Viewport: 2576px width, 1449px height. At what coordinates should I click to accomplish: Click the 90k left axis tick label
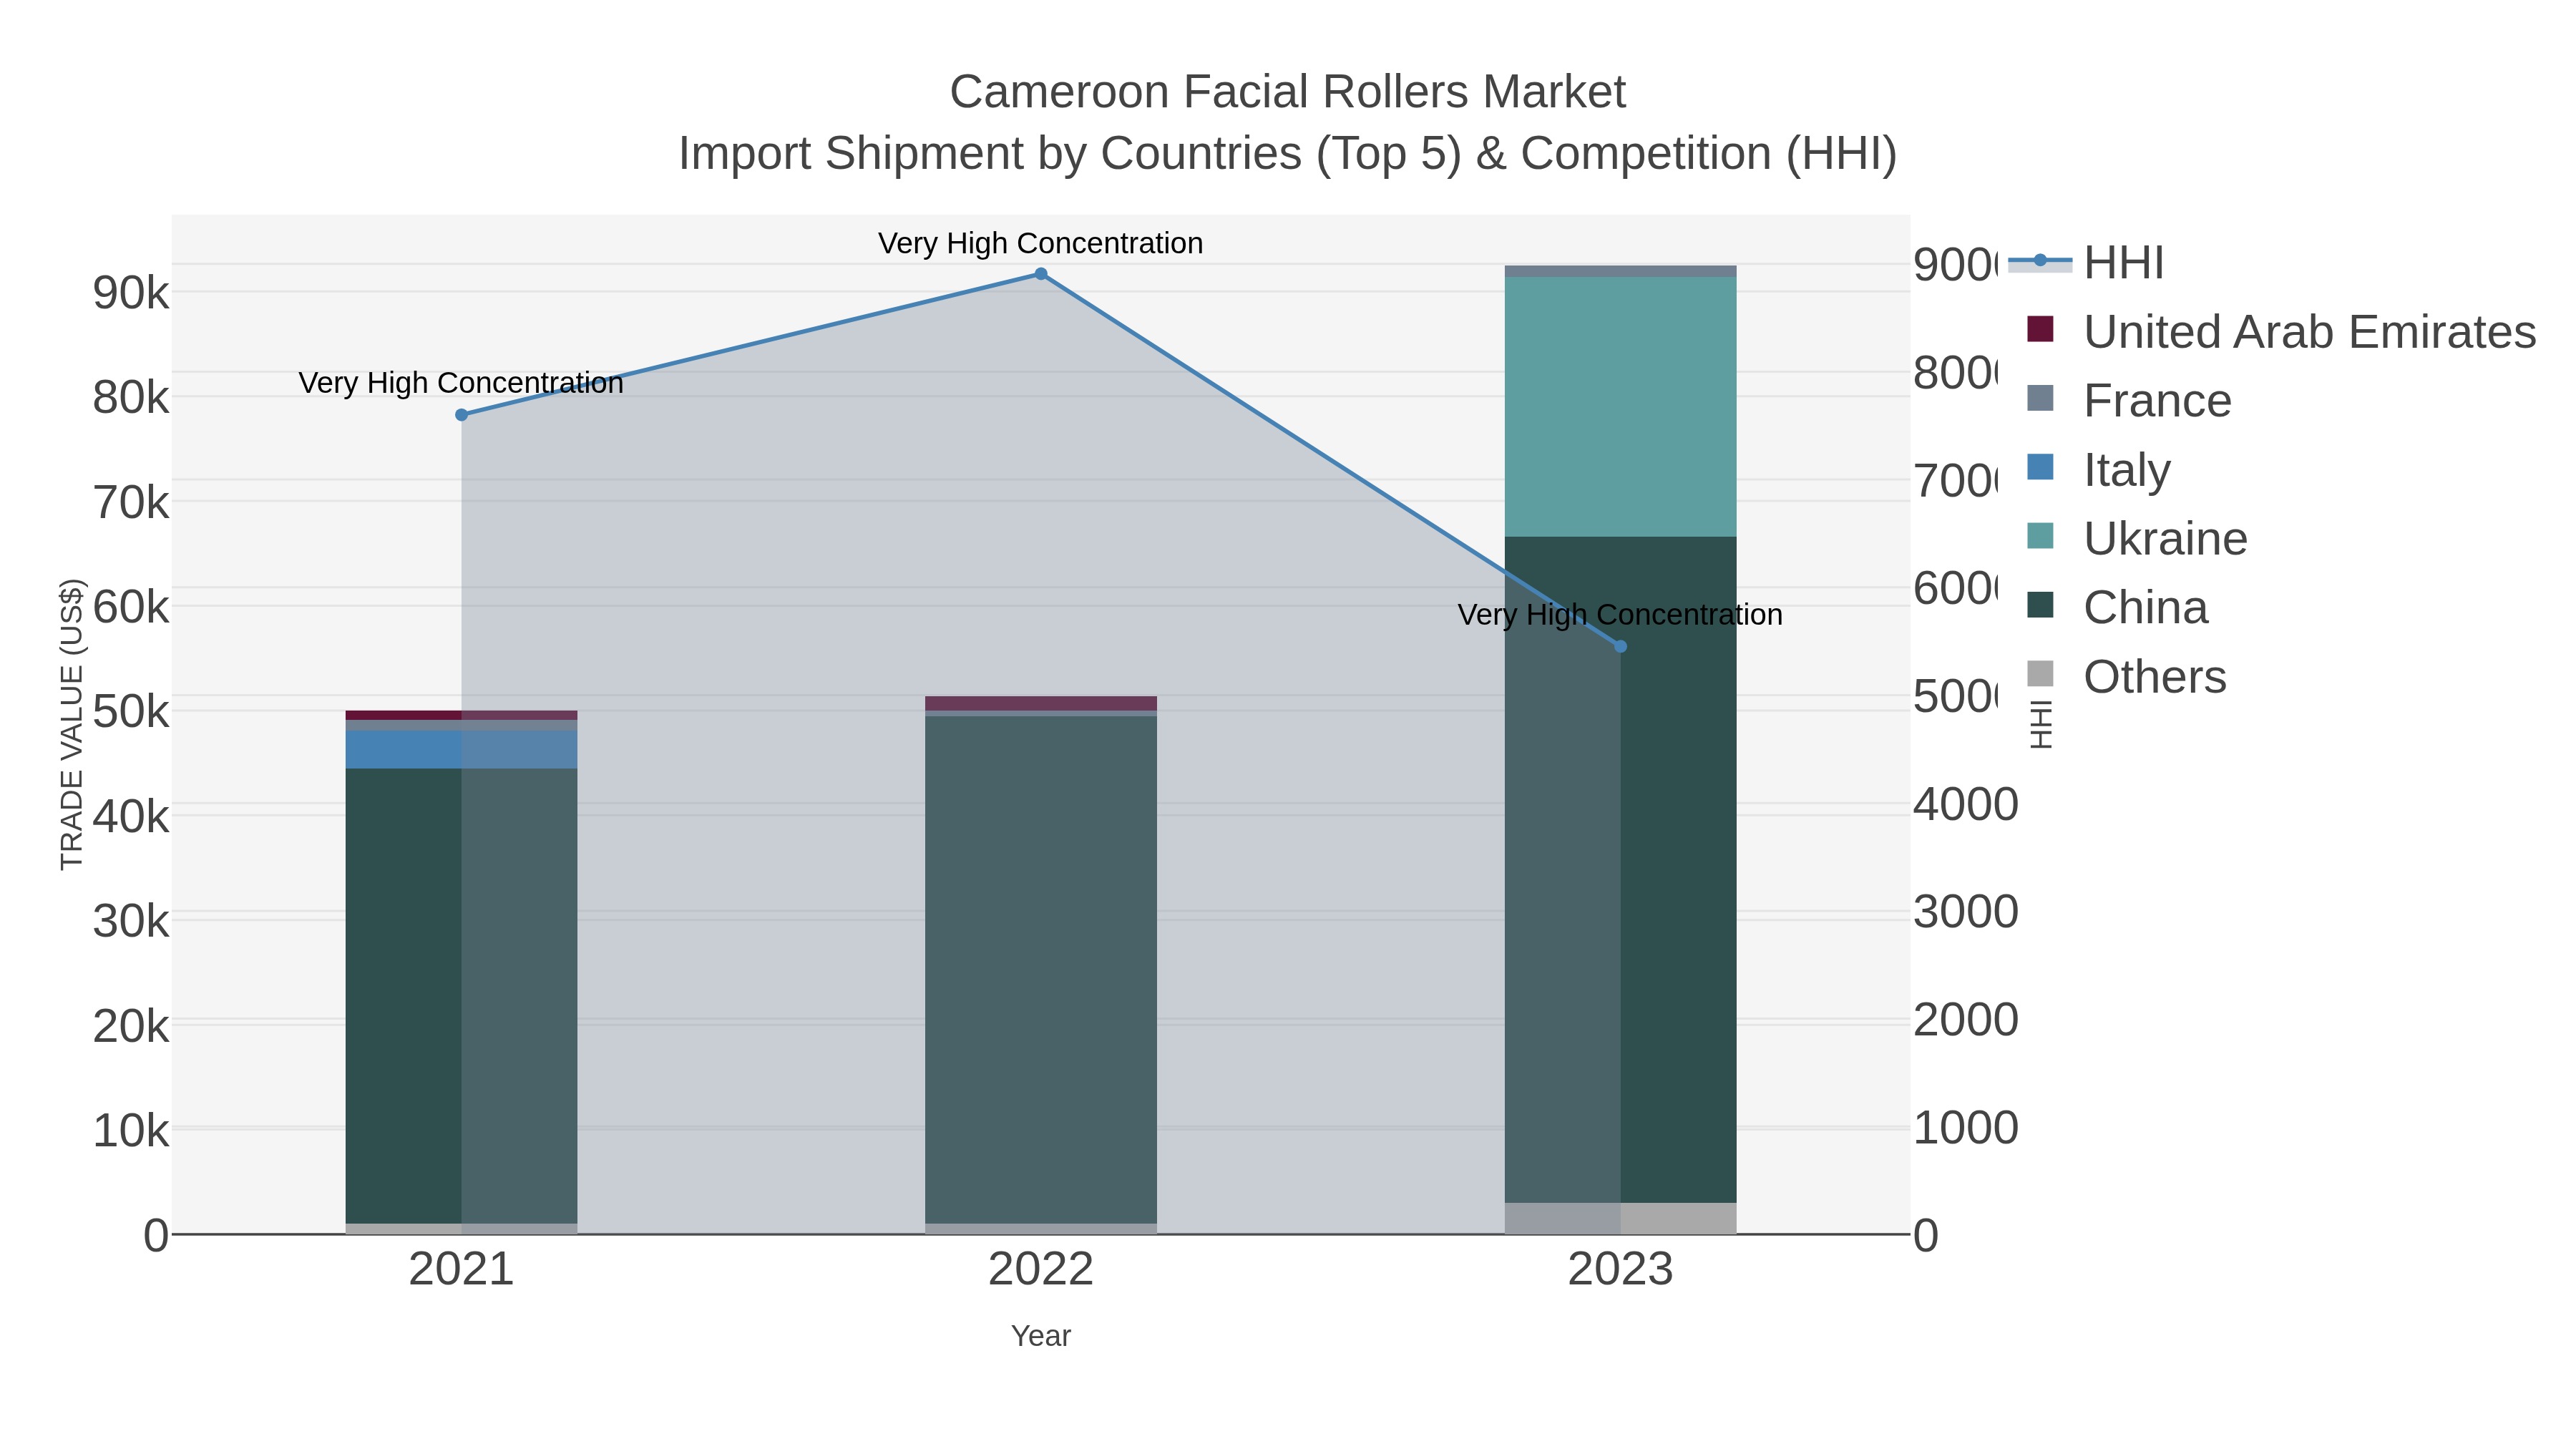pos(131,293)
